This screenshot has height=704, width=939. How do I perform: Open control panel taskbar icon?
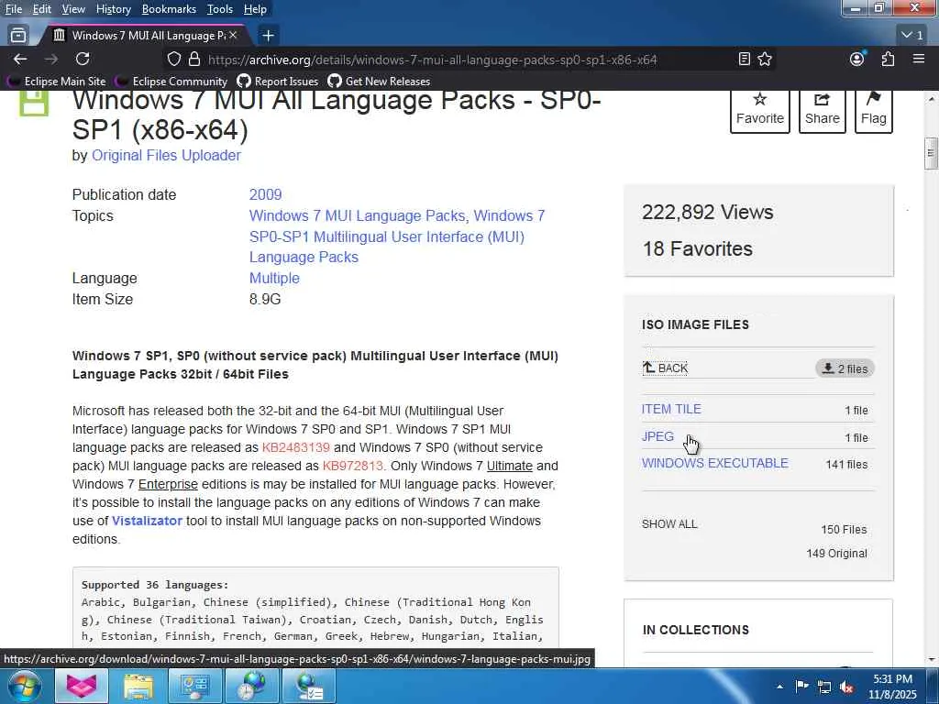pos(195,686)
